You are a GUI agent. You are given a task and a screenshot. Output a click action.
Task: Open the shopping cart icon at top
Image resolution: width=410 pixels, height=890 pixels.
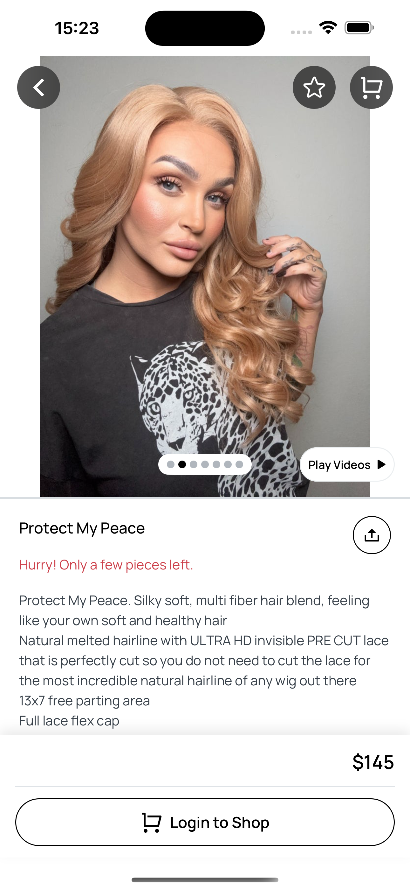[x=371, y=88]
